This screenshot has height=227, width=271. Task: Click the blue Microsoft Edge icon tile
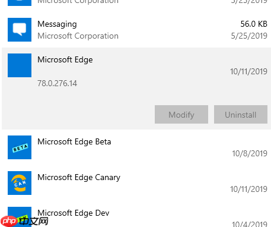click(x=20, y=65)
